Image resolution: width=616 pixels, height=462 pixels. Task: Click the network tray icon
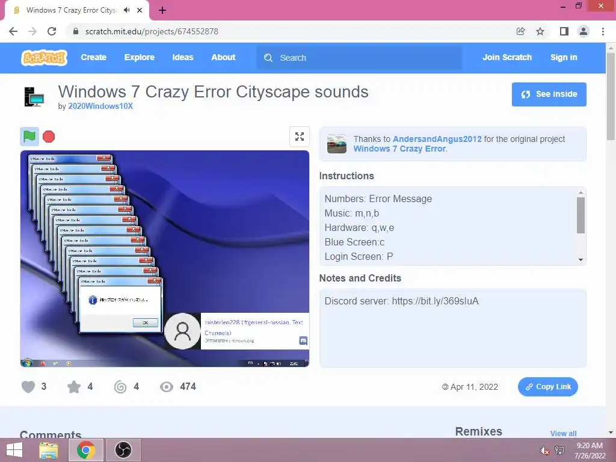coord(559,451)
